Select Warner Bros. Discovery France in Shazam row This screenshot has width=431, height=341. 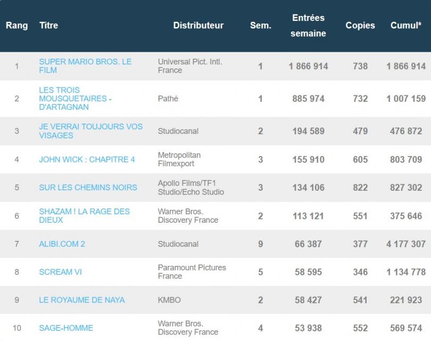click(x=188, y=216)
